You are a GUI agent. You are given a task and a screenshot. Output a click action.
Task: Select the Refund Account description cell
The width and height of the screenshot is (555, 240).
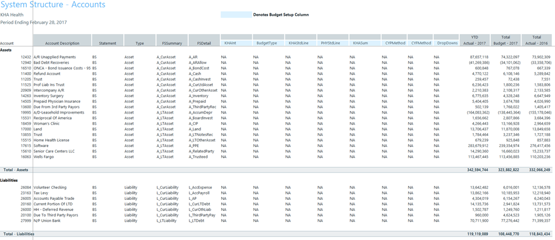(x=47, y=74)
